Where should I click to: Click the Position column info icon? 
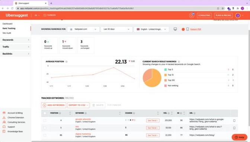(60, 113)
